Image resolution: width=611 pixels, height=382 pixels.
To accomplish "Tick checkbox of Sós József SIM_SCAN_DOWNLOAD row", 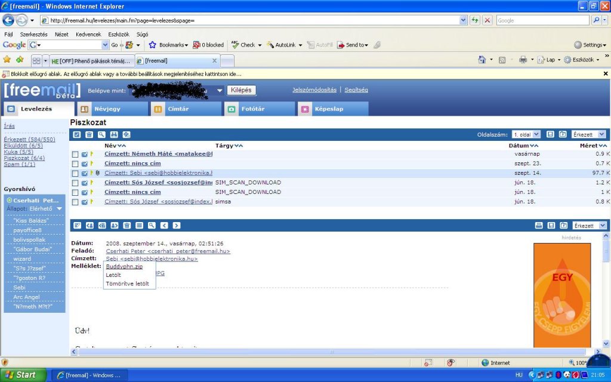I will pos(75,183).
